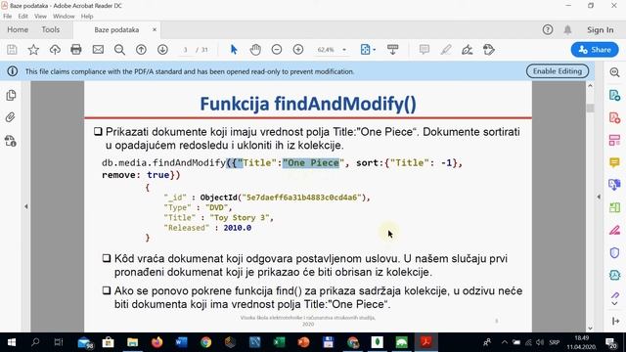The width and height of the screenshot is (626, 352).
Task: Switch to the Home tab
Action: pos(18,29)
